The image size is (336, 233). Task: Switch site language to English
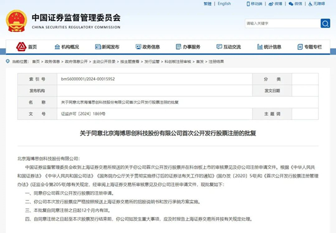pos(224,4)
